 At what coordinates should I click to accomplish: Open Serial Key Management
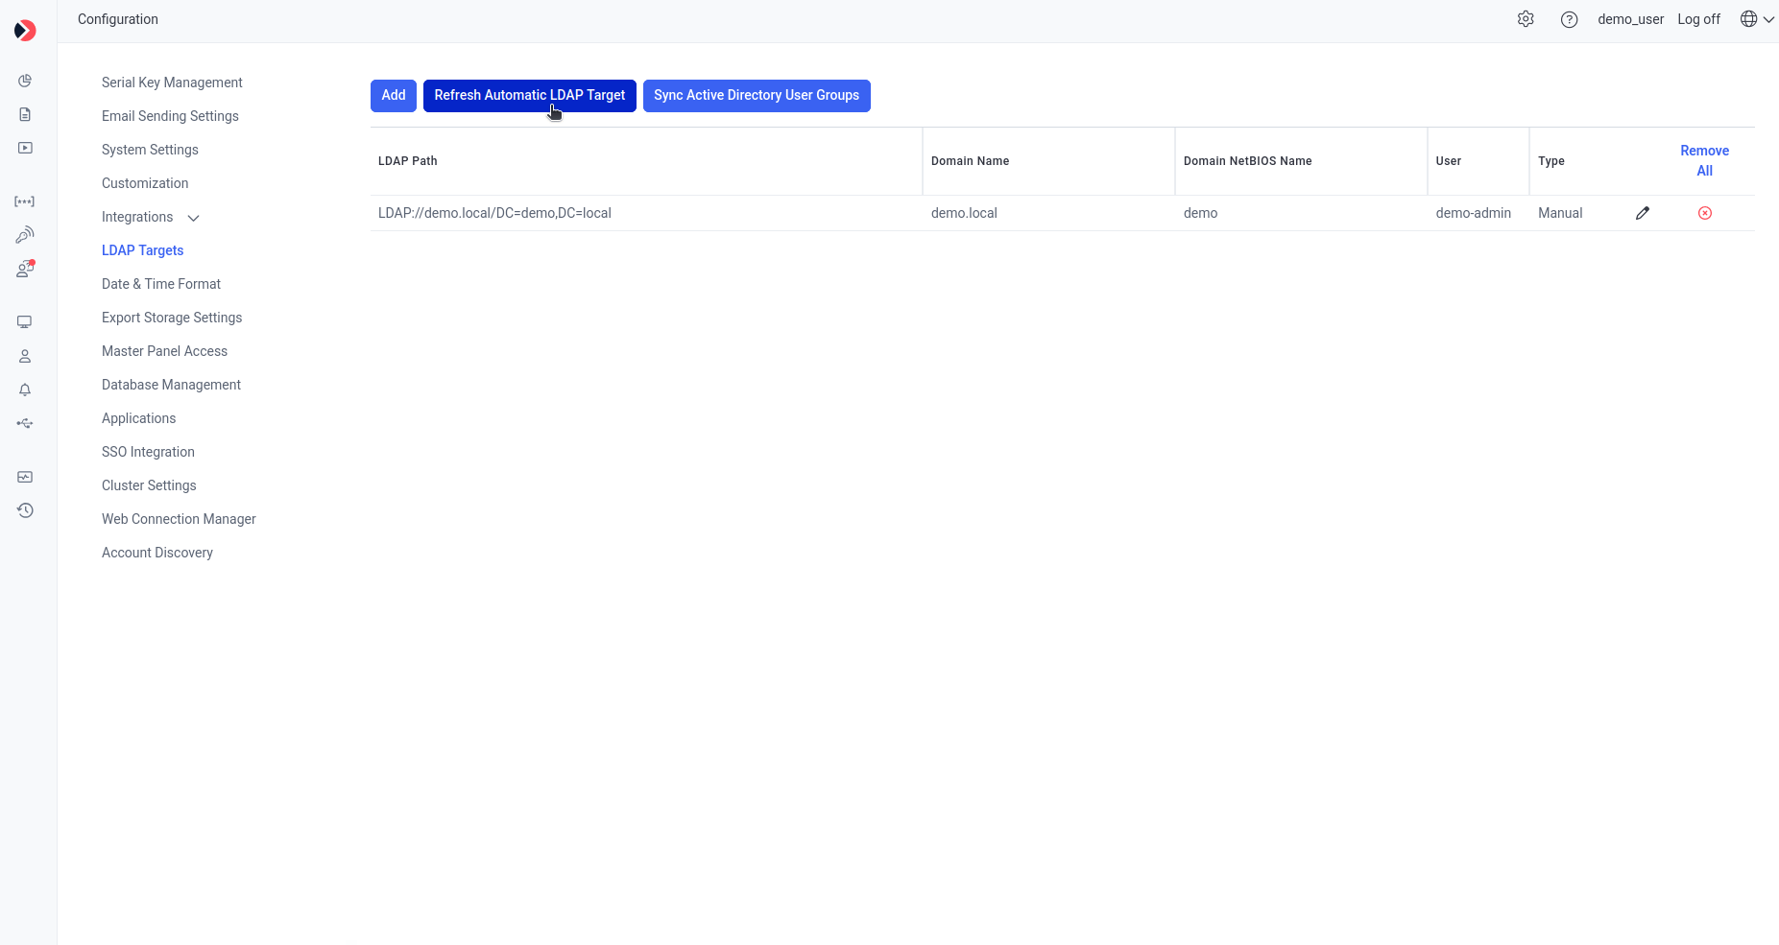coord(172,83)
